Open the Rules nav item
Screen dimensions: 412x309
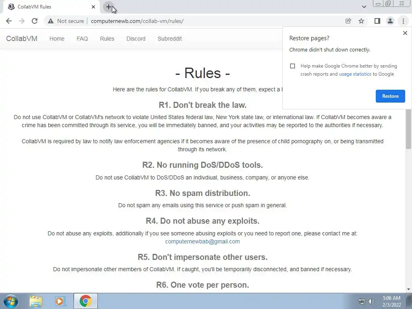pyautogui.click(x=107, y=39)
